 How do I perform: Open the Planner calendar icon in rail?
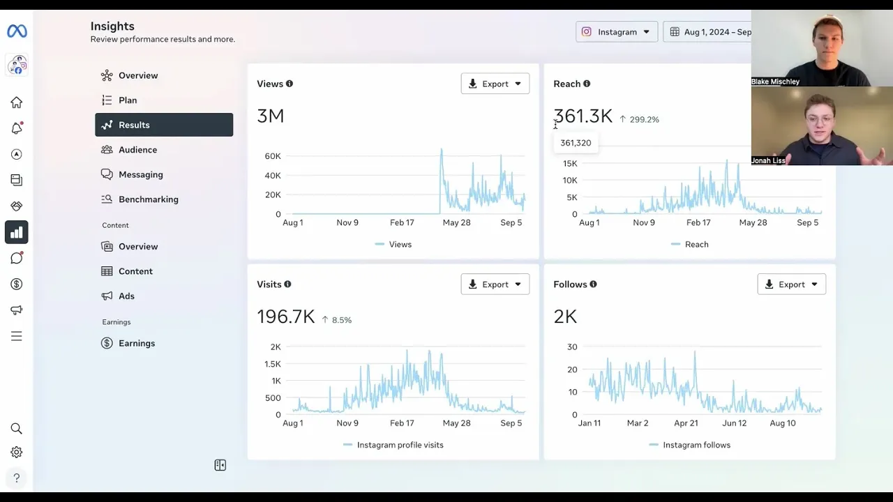pos(17,180)
